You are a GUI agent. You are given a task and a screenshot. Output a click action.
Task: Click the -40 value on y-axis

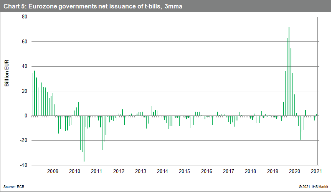point(24,165)
